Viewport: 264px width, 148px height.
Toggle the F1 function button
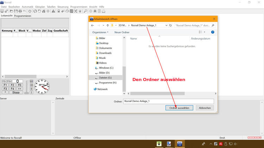(x=5, y=85)
